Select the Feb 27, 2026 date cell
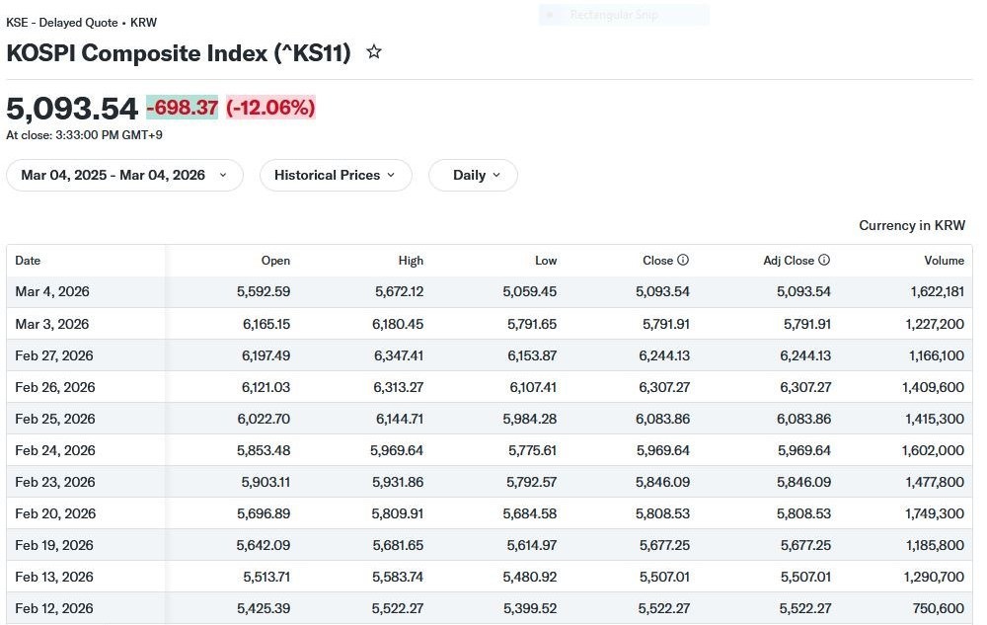987x625 pixels. [54, 355]
